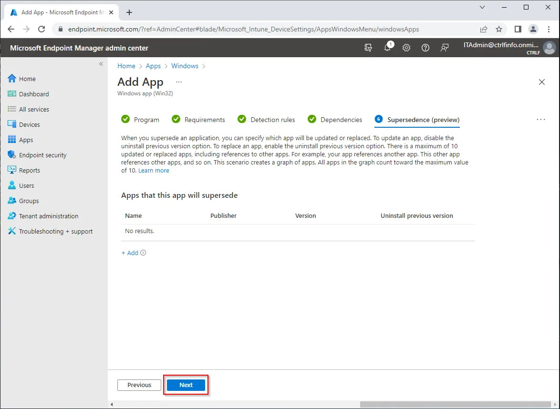This screenshot has width=560, height=409.
Task: Open Chrome's three-dot menu
Action: (549, 29)
